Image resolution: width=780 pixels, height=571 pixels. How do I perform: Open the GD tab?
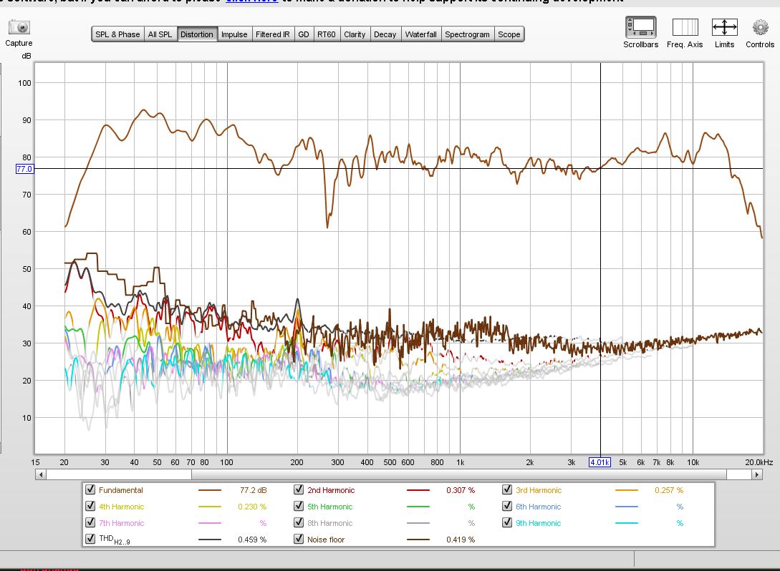pyautogui.click(x=304, y=34)
